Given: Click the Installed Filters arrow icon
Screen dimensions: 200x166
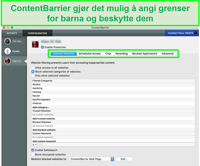Looking at the screenshot, I should [x=196, y=33].
